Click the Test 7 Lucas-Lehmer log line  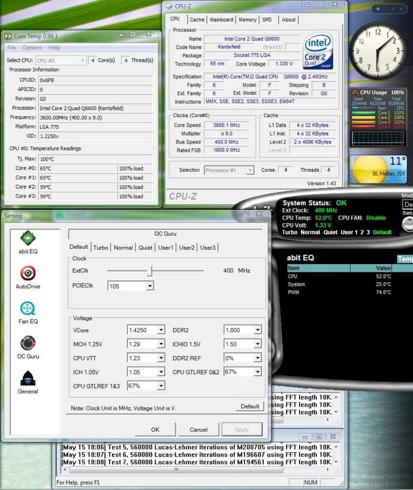coord(196,462)
